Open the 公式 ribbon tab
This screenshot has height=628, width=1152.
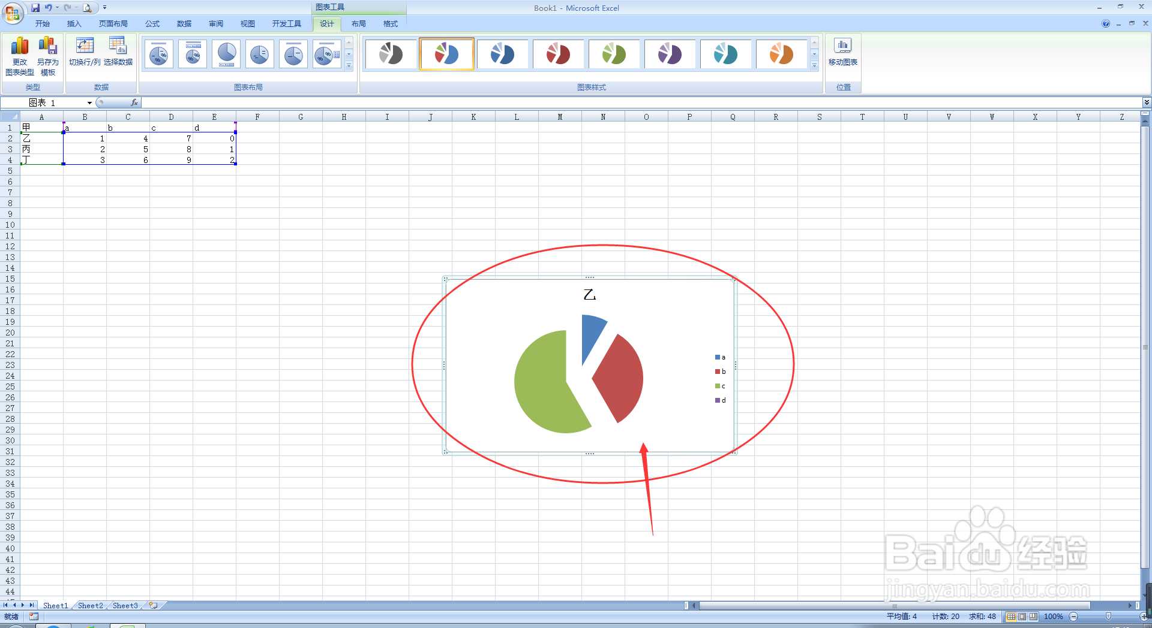pyautogui.click(x=152, y=24)
